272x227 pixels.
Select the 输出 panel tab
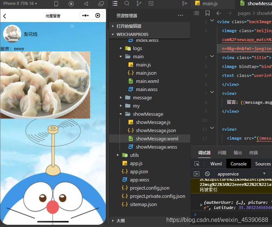238,153
